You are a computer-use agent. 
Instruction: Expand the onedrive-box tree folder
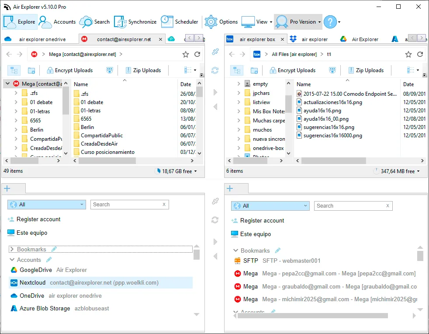pyautogui.click(x=239, y=148)
